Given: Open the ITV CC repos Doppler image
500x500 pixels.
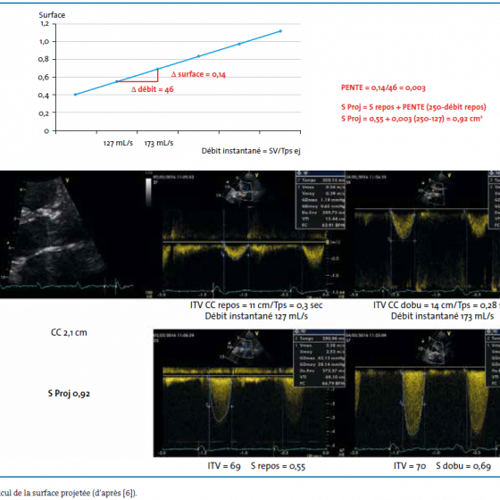Looking at the screenshot, I should [245, 234].
